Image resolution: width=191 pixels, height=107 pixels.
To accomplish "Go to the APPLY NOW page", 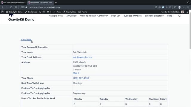I will point(72,16).
